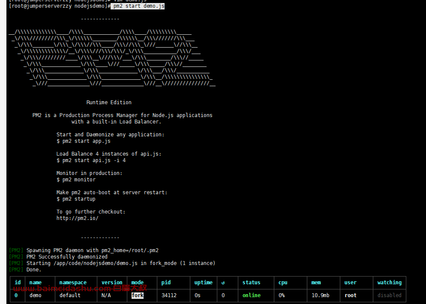Click the 'default' namespace cell
426x304 pixels.
(x=70, y=295)
